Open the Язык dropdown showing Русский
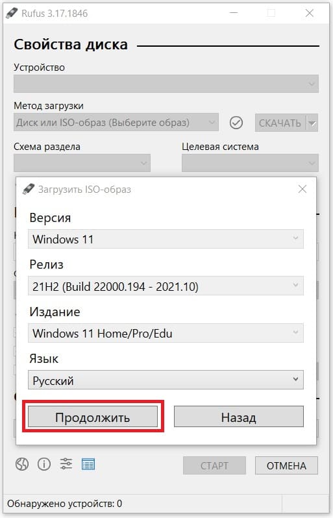Screen dimensions: 333x518 pos(166,380)
